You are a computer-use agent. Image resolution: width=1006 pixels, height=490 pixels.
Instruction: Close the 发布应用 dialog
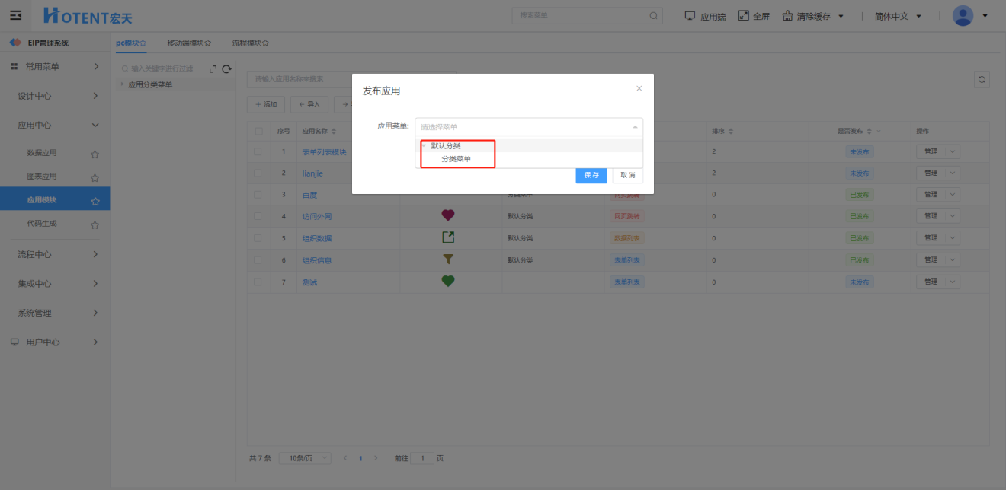click(x=639, y=88)
